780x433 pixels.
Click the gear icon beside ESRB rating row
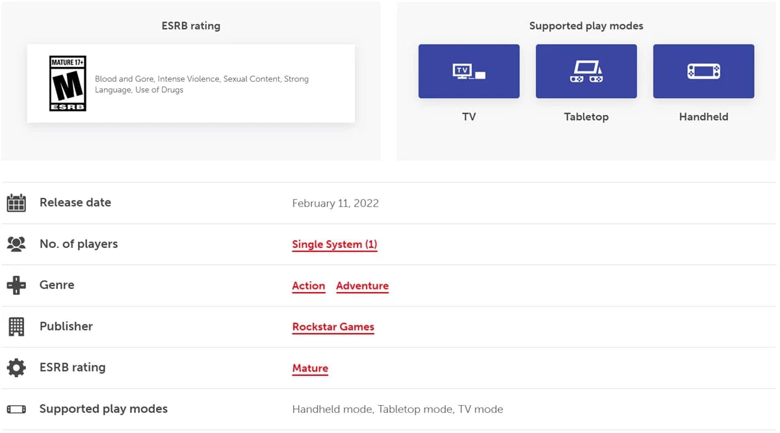click(16, 368)
